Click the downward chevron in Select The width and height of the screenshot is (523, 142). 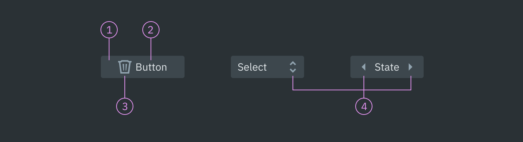pos(293,70)
